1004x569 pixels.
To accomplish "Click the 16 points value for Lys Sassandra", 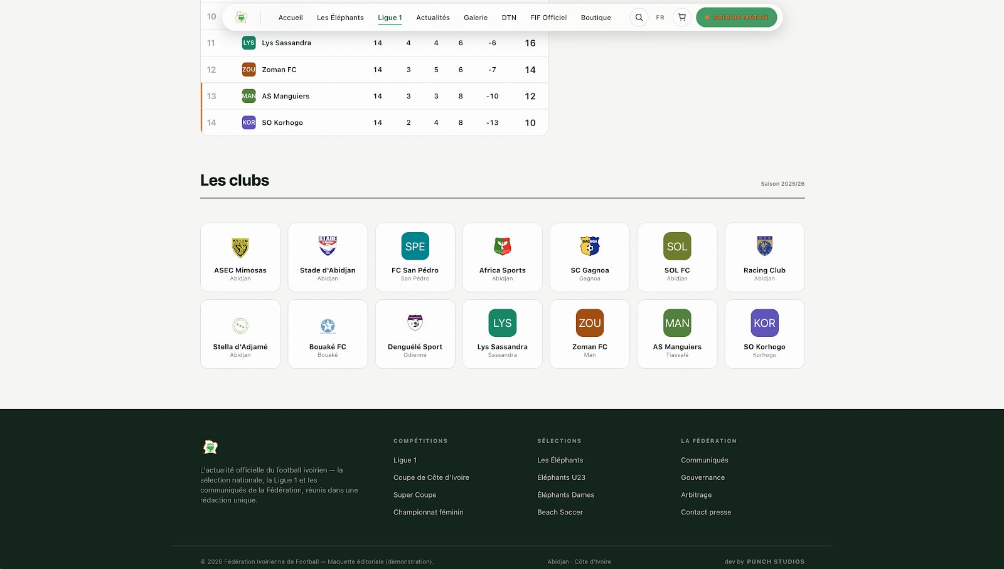I will (530, 43).
